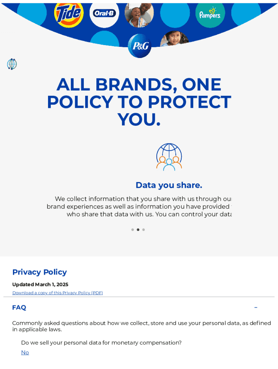
Task: Click the father and child photo circle
Action: pos(139,13)
